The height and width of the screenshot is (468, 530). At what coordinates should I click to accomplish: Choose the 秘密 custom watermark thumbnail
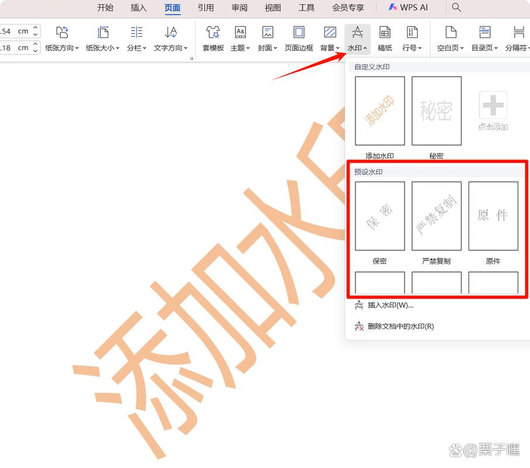[436, 111]
